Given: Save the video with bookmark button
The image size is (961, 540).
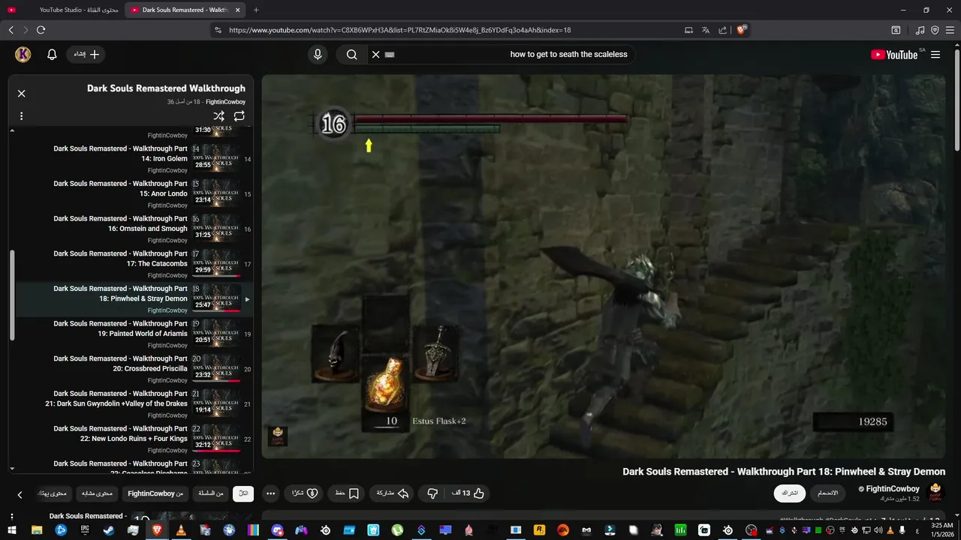Looking at the screenshot, I should [347, 493].
